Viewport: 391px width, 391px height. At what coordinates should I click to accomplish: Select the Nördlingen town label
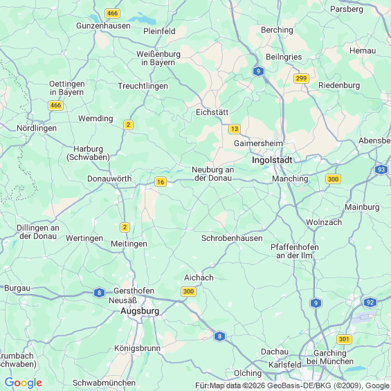tap(37, 128)
